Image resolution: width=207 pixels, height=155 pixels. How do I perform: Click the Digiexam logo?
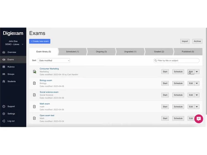click(x=13, y=33)
